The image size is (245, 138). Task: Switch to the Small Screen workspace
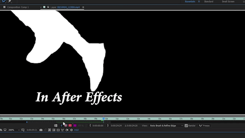tap(228, 1)
